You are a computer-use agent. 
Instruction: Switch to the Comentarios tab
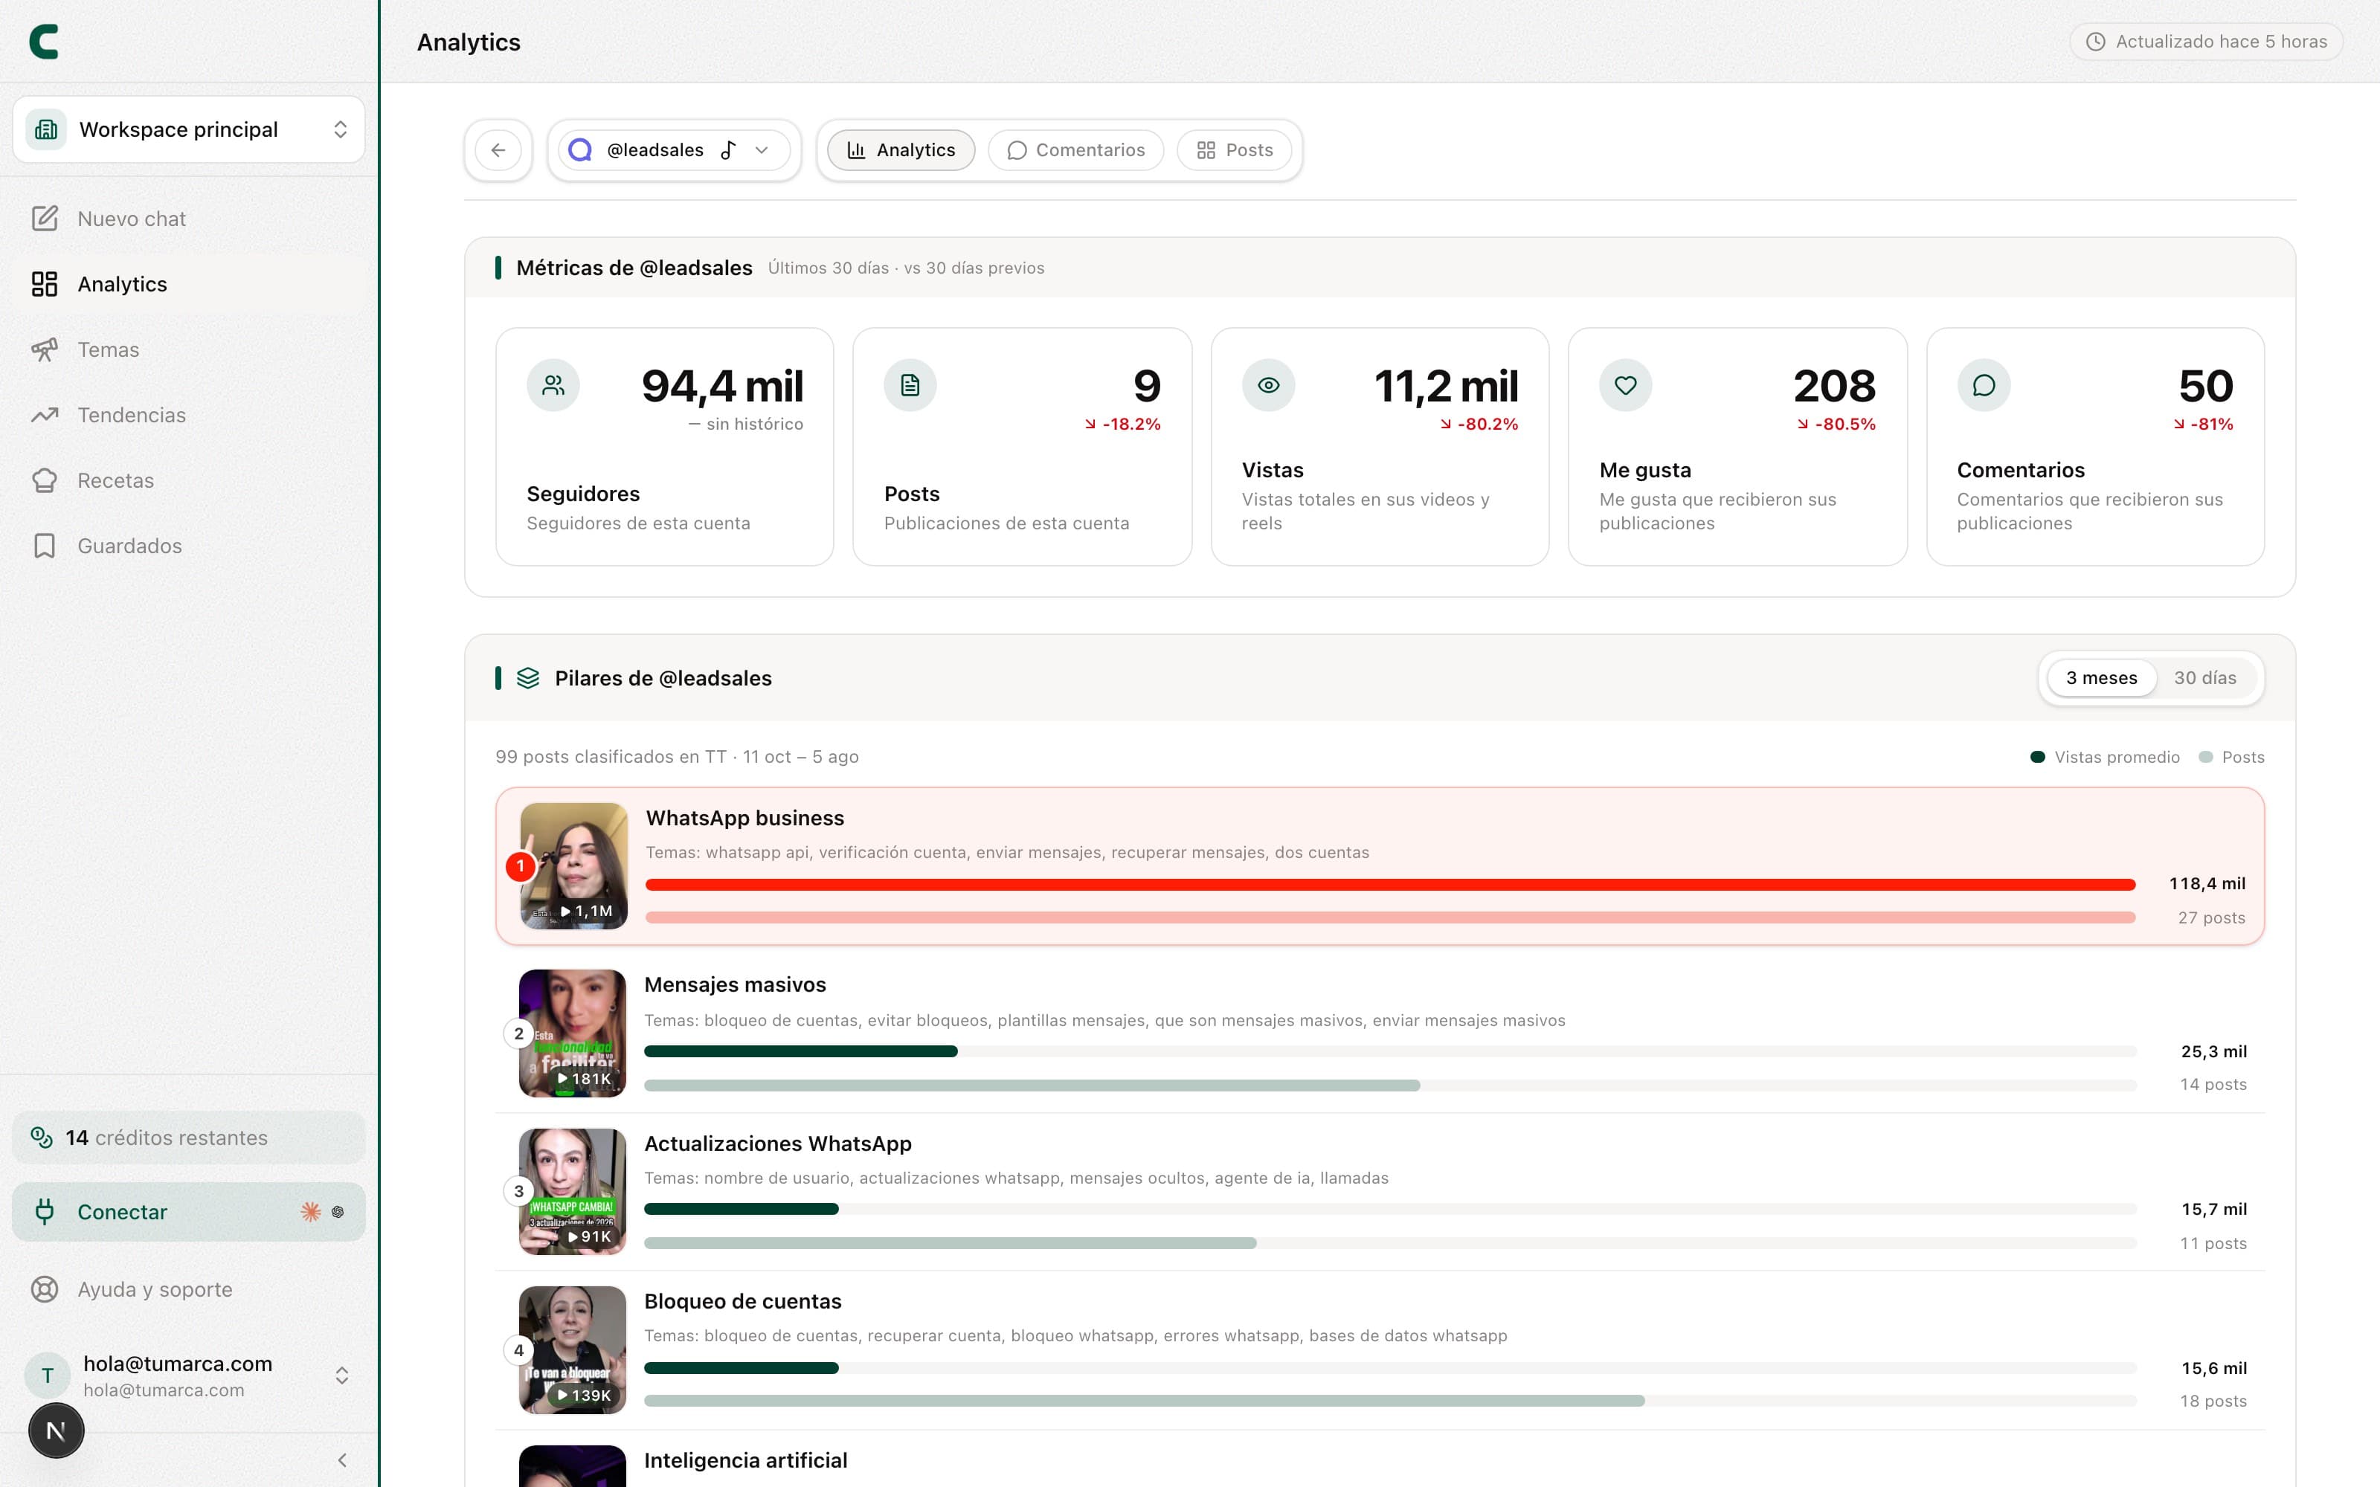click(x=1076, y=150)
